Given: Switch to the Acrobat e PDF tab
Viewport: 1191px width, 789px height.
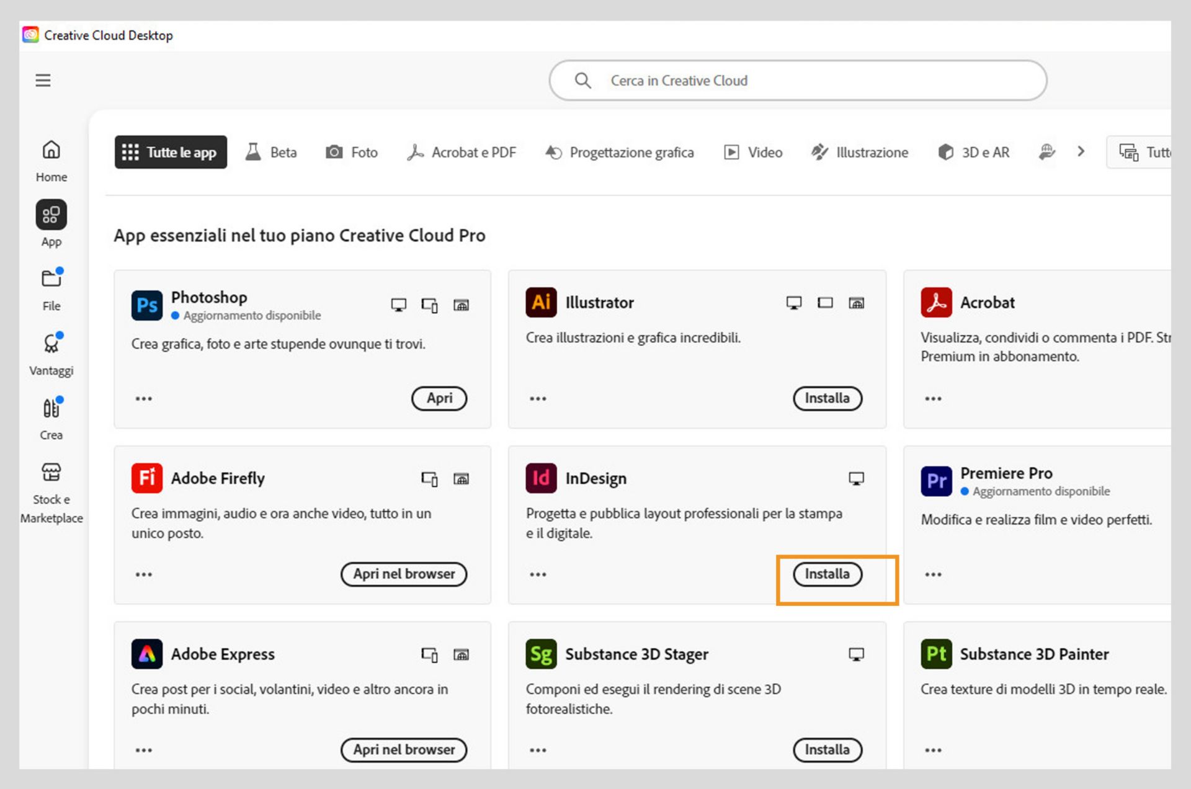Looking at the screenshot, I should point(462,152).
